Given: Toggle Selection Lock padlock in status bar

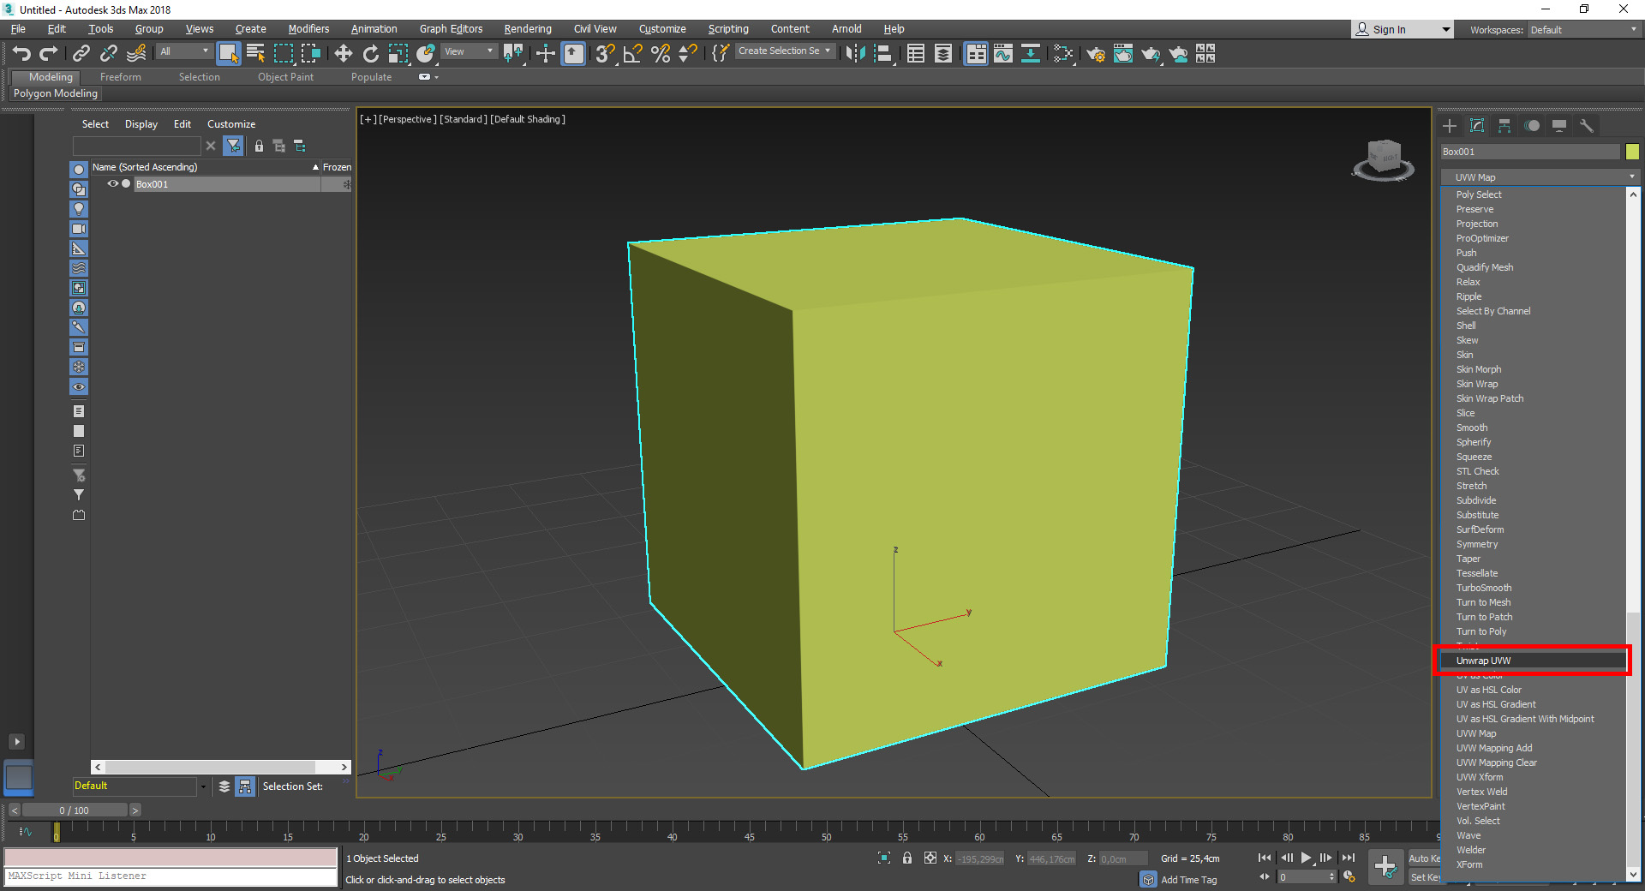Looking at the screenshot, I should 907,858.
